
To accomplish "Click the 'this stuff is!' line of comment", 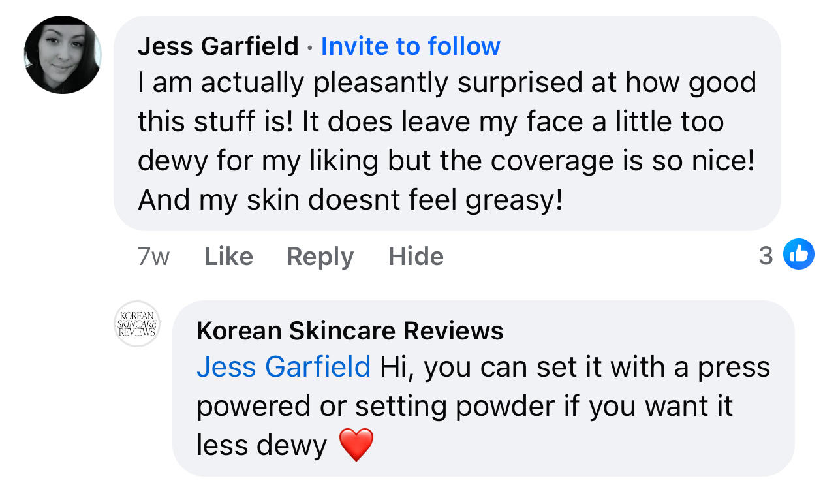I will coord(431,122).
